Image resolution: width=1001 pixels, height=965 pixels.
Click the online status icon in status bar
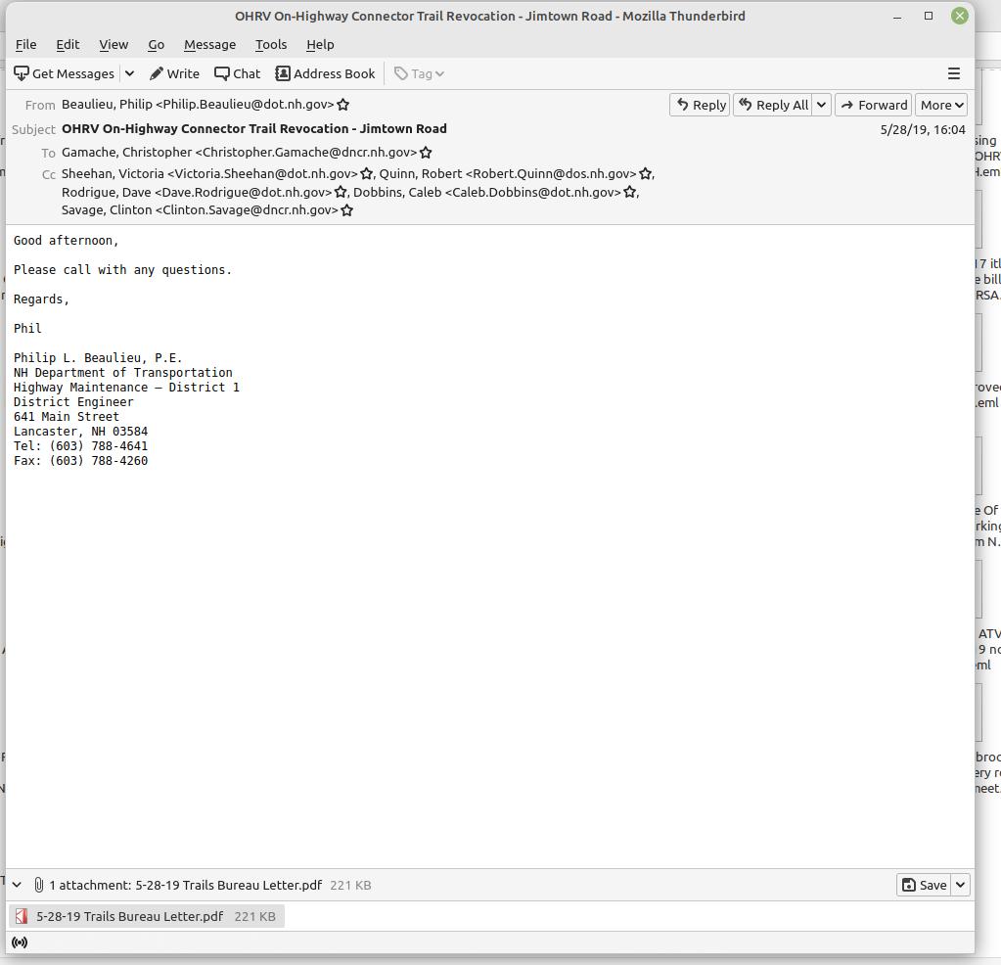tap(20, 942)
